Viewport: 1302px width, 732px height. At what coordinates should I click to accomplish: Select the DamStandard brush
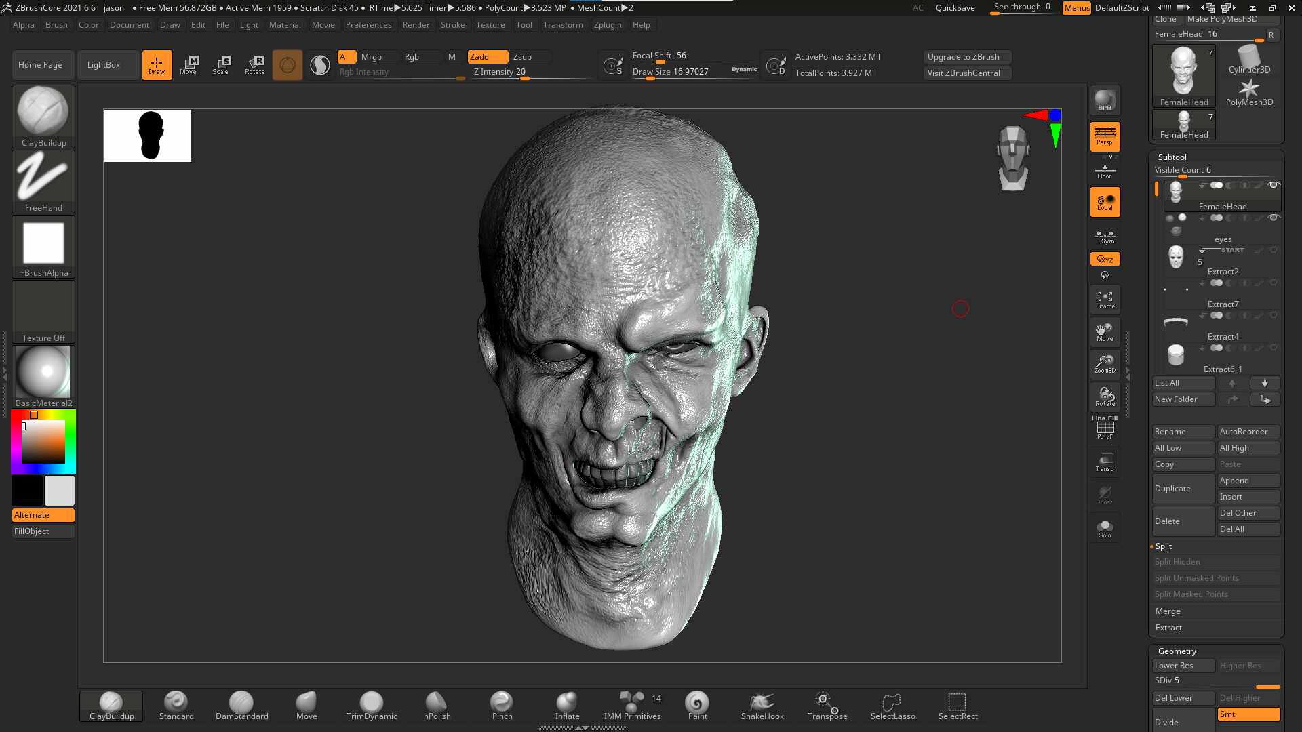coord(241,706)
